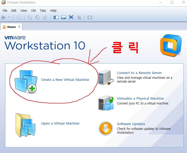Close the Home tab
The image size is (187, 153).
tap(19, 27)
